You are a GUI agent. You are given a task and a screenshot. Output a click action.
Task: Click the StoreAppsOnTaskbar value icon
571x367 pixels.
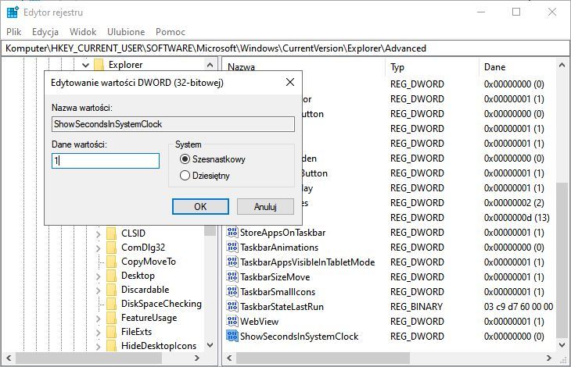click(232, 233)
